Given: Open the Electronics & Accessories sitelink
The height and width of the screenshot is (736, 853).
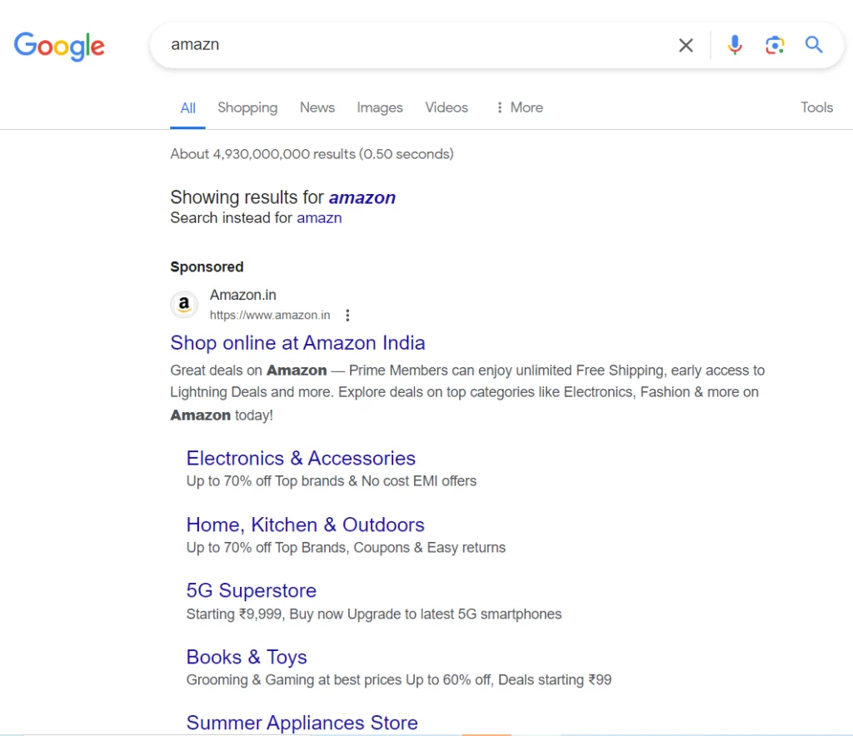Looking at the screenshot, I should point(301,458).
